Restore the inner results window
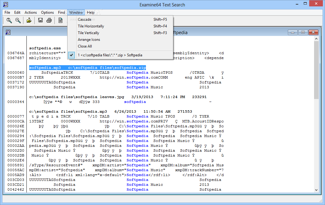Image resolution: width=325 pixels, height=205 pixels. click(x=303, y=32)
